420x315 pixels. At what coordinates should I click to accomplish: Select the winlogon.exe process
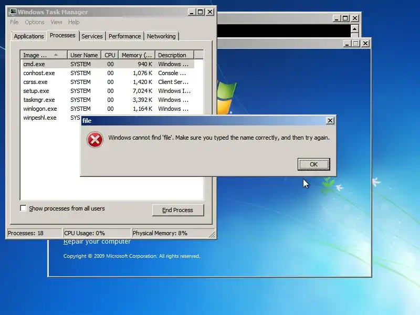click(x=108, y=109)
